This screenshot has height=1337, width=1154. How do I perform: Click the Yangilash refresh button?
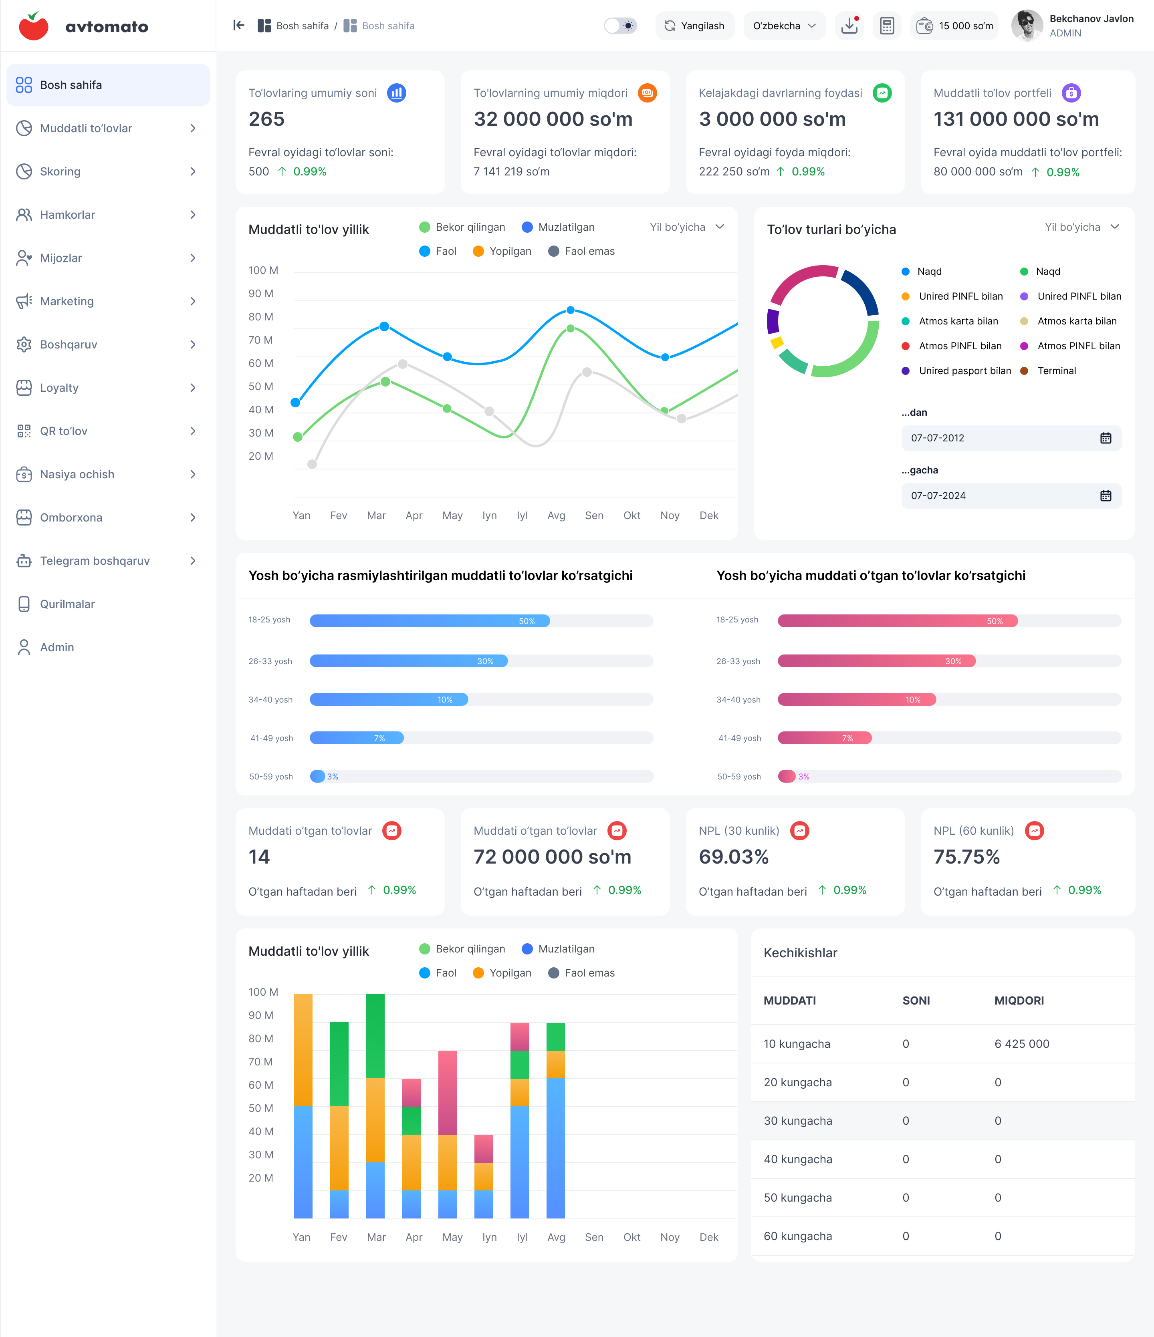[695, 26]
